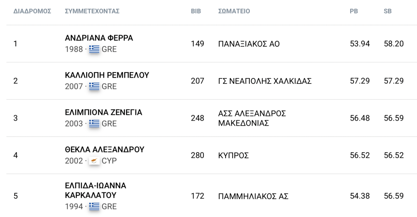Click the ΣΥΜΜΕΤΕΧΟΝΤΑΣ column header
Viewport: 417px width, 217px height.
pyautogui.click(x=92, y=11)
